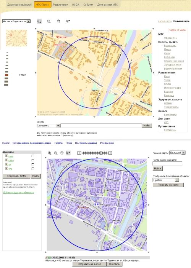Select hand pan tool above lower map
The height and width of the screenshot is (268, 191).
[62, 153]
